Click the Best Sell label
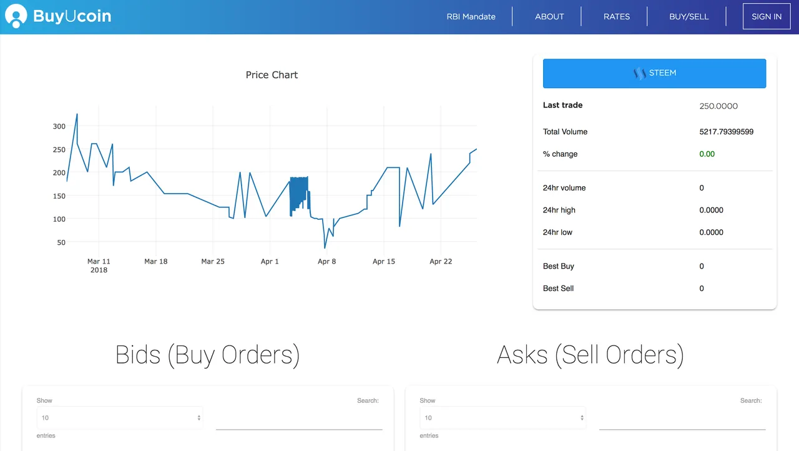The height and width of the screenshot is (451, 799). tap(559, 289)
